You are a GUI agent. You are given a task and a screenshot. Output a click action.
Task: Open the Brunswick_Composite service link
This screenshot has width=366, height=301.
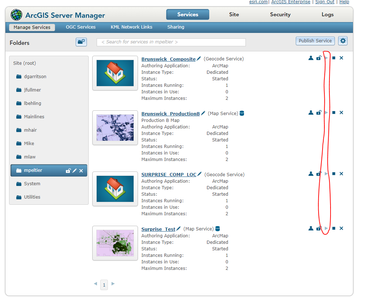coord(169,59)
